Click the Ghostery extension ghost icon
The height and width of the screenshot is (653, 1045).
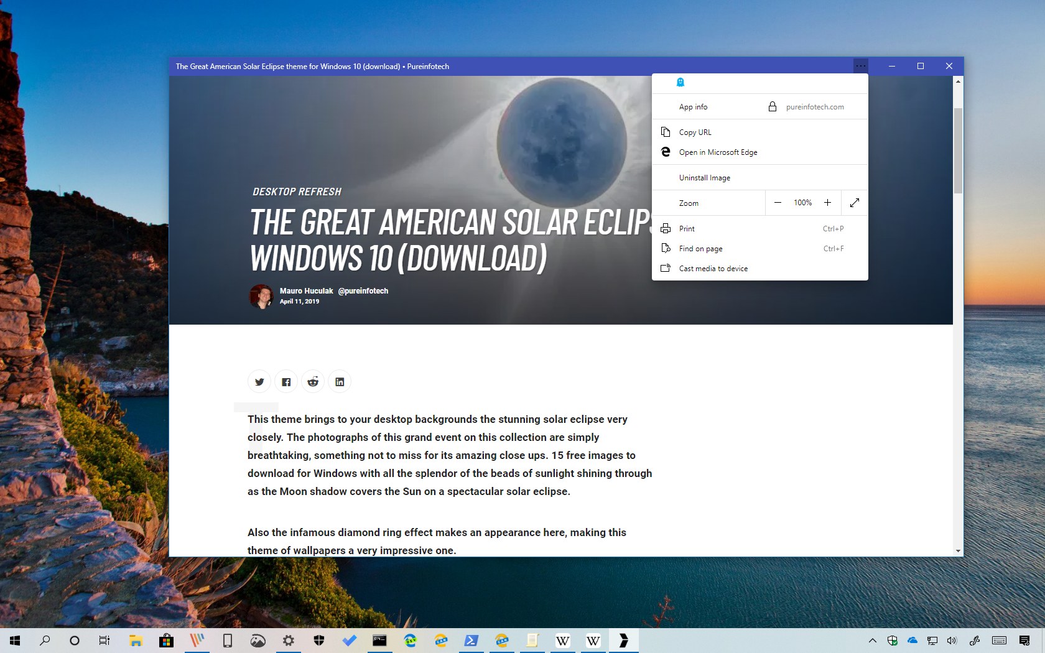tap(680, 82)
